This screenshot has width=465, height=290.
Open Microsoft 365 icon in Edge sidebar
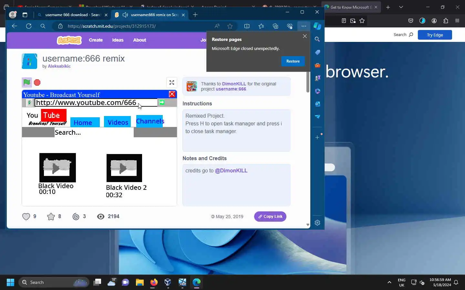click(x=317, y=91)
